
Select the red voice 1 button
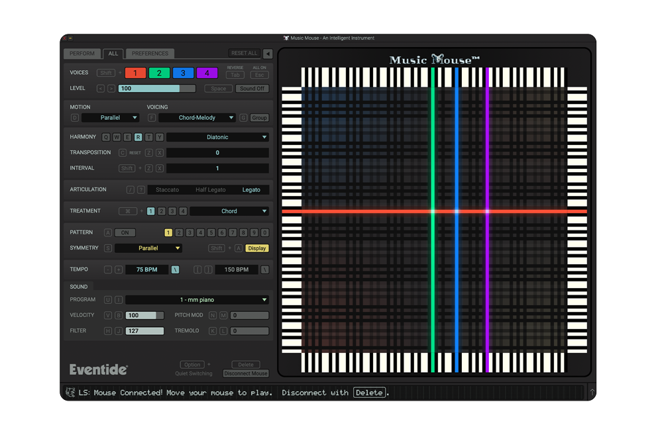[x=135, y=73]
